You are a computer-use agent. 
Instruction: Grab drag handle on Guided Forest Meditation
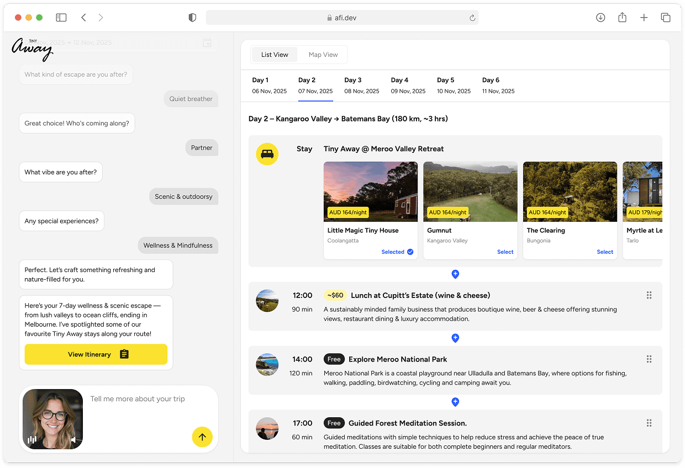pyautogui.click(x=649, y=423)
